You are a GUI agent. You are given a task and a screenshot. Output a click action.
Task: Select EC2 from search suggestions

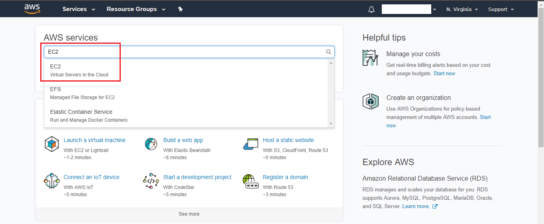click(79, 70)
